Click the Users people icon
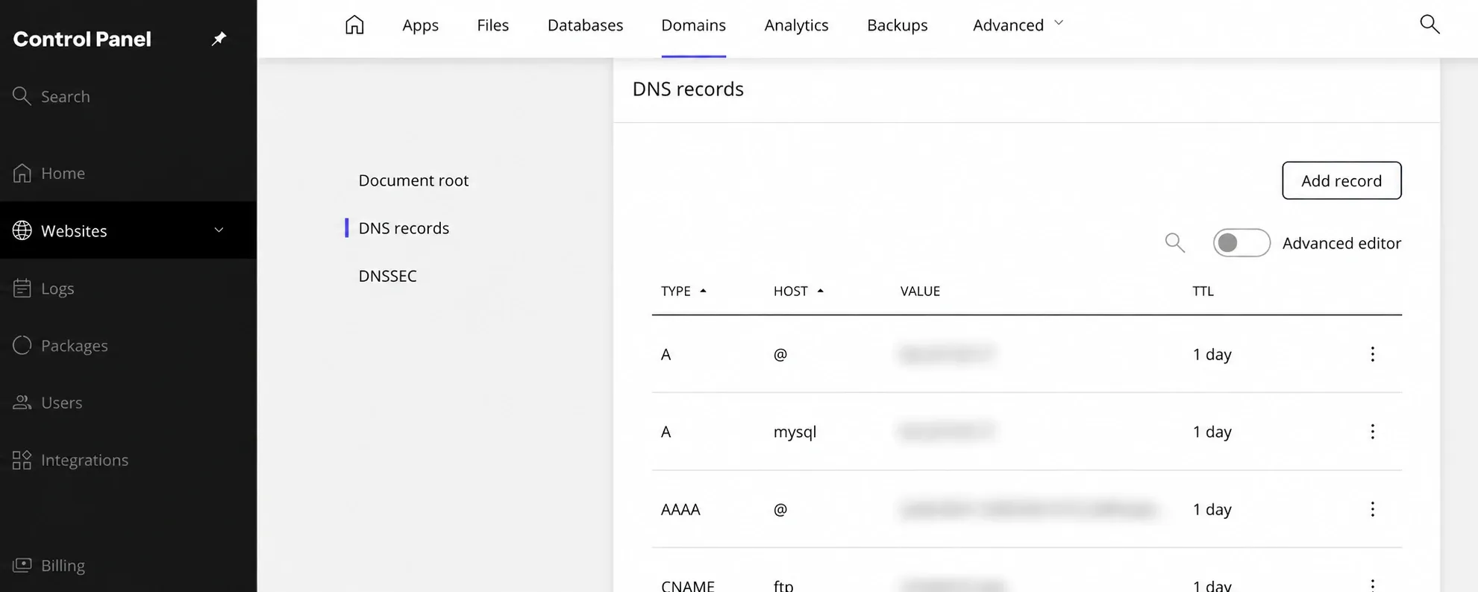Screen dimensions: 1478x592 click(x=22, y=403)
